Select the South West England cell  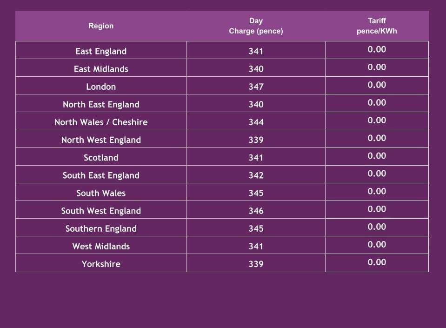[x=101, y=210]
